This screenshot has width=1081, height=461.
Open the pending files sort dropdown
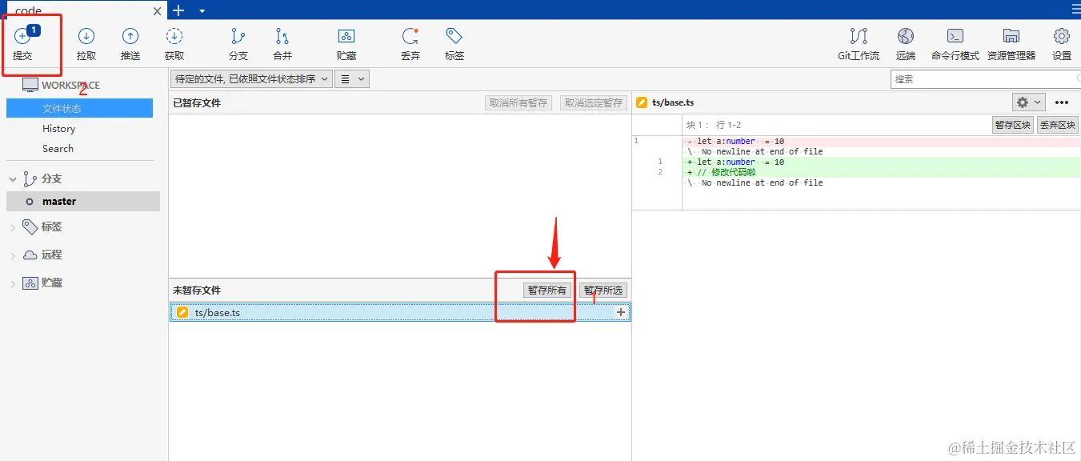pyautogui.click(x=251, y=79)
